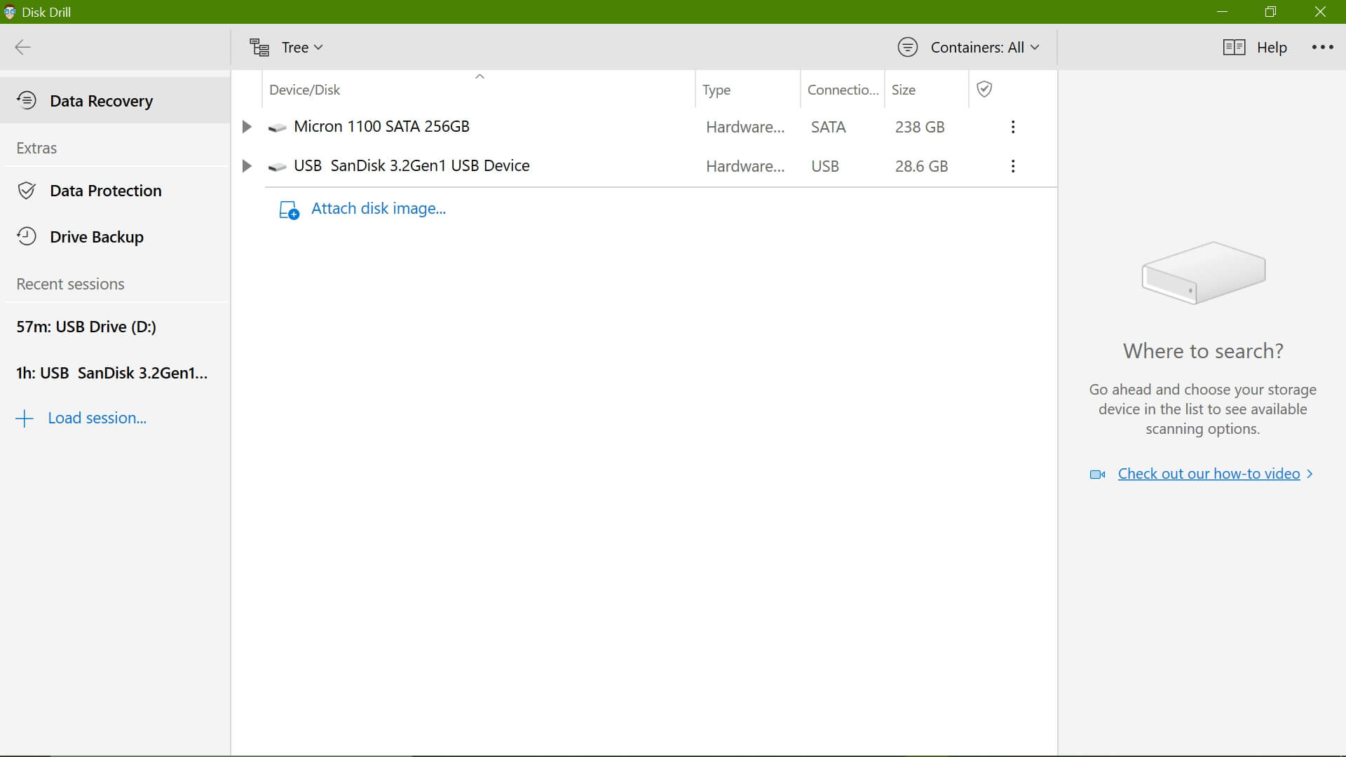The height and width of the screenshot is (757, 1346).
Task: Click USB connection cell
Action: [824, 166]
